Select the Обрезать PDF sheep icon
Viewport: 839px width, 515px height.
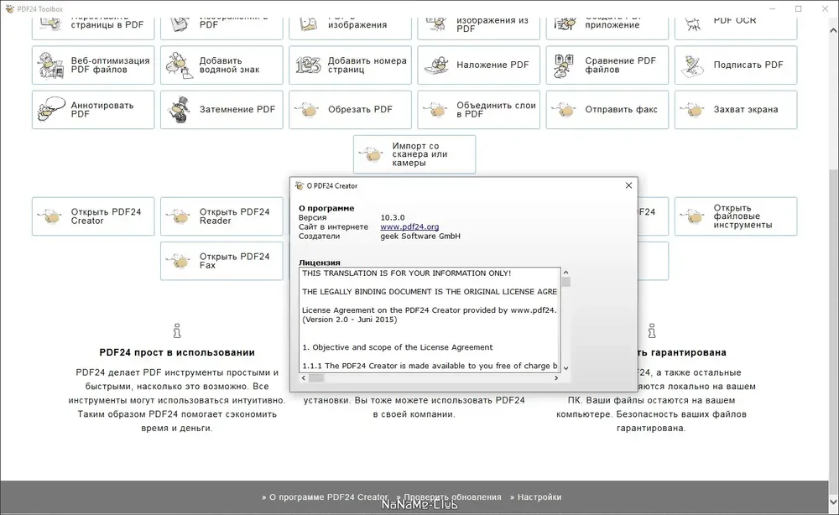307,110
